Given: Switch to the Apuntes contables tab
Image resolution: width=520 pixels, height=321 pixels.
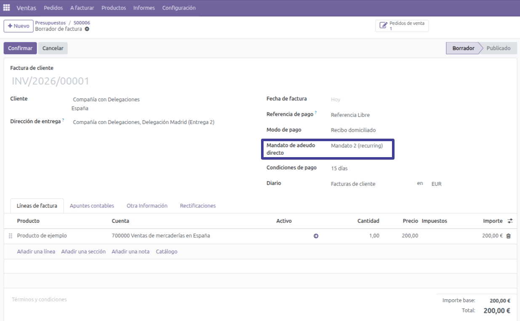Looking at the screenshot, I should [x=92, y=206].
